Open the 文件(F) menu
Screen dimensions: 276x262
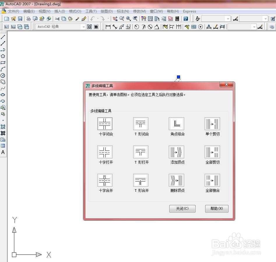click(x=14, y=11)
